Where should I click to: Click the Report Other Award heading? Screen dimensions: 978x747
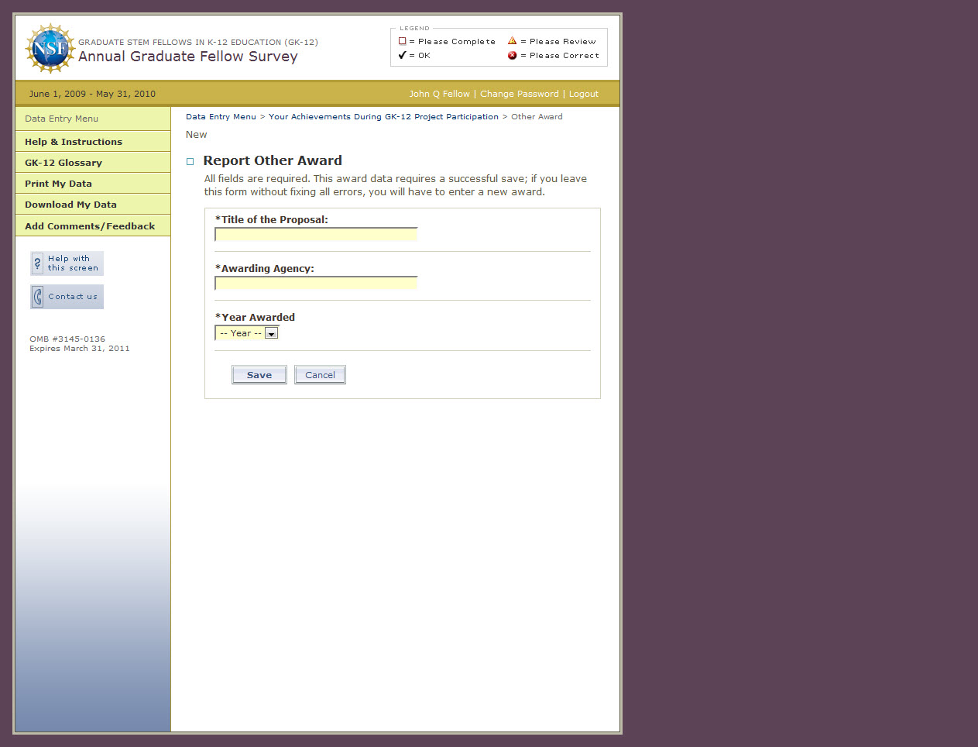pyautogui.click(x=273, y=160)
